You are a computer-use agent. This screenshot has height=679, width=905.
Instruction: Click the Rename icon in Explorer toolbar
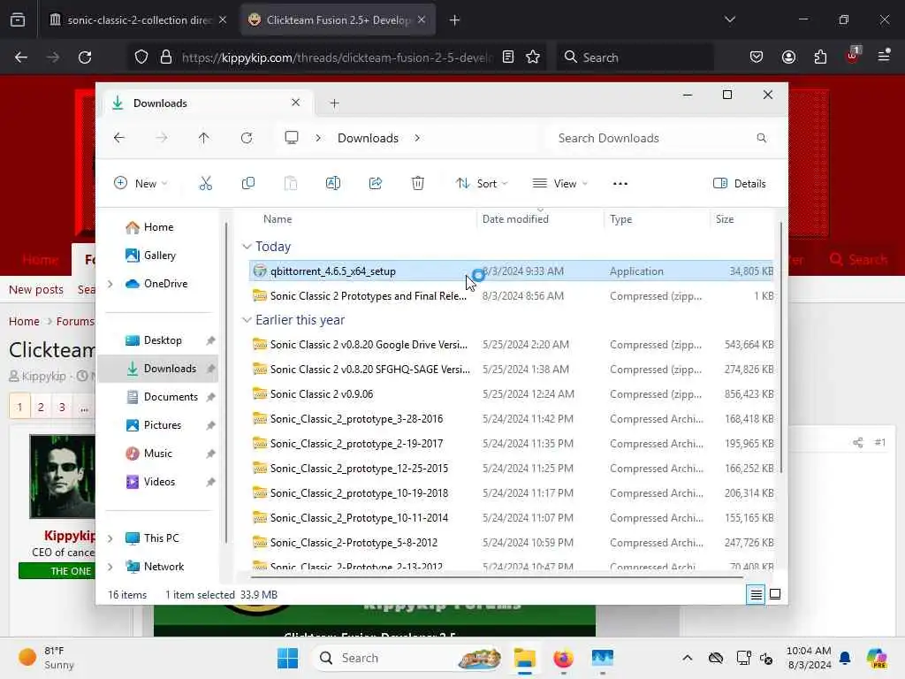[x=333, y=184]
